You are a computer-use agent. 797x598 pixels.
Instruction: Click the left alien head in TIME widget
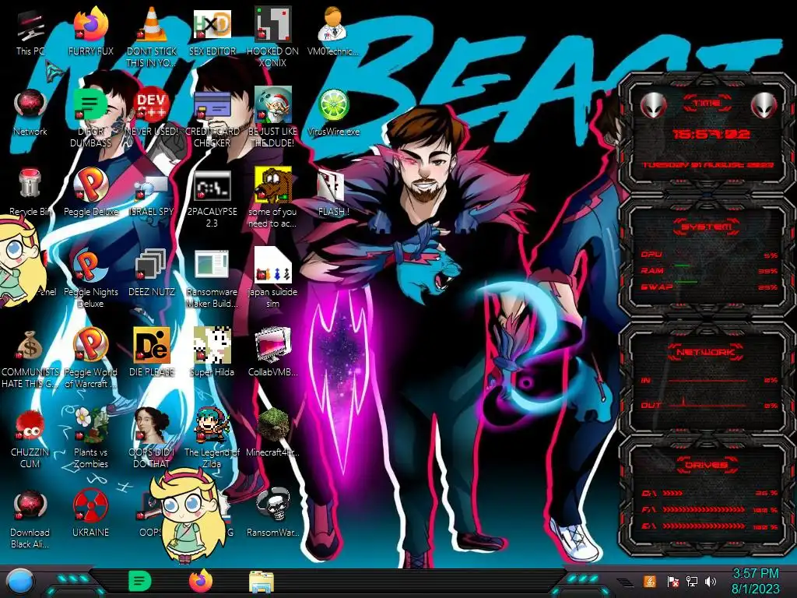[x=653, y=105]
